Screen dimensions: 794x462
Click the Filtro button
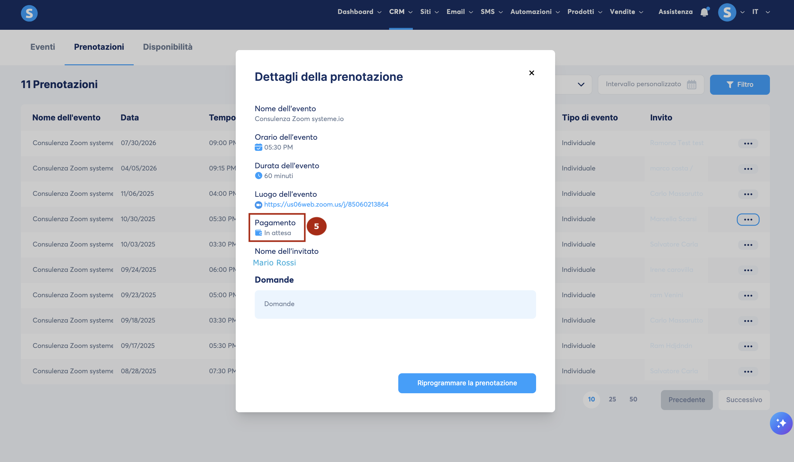pos(740,85)
